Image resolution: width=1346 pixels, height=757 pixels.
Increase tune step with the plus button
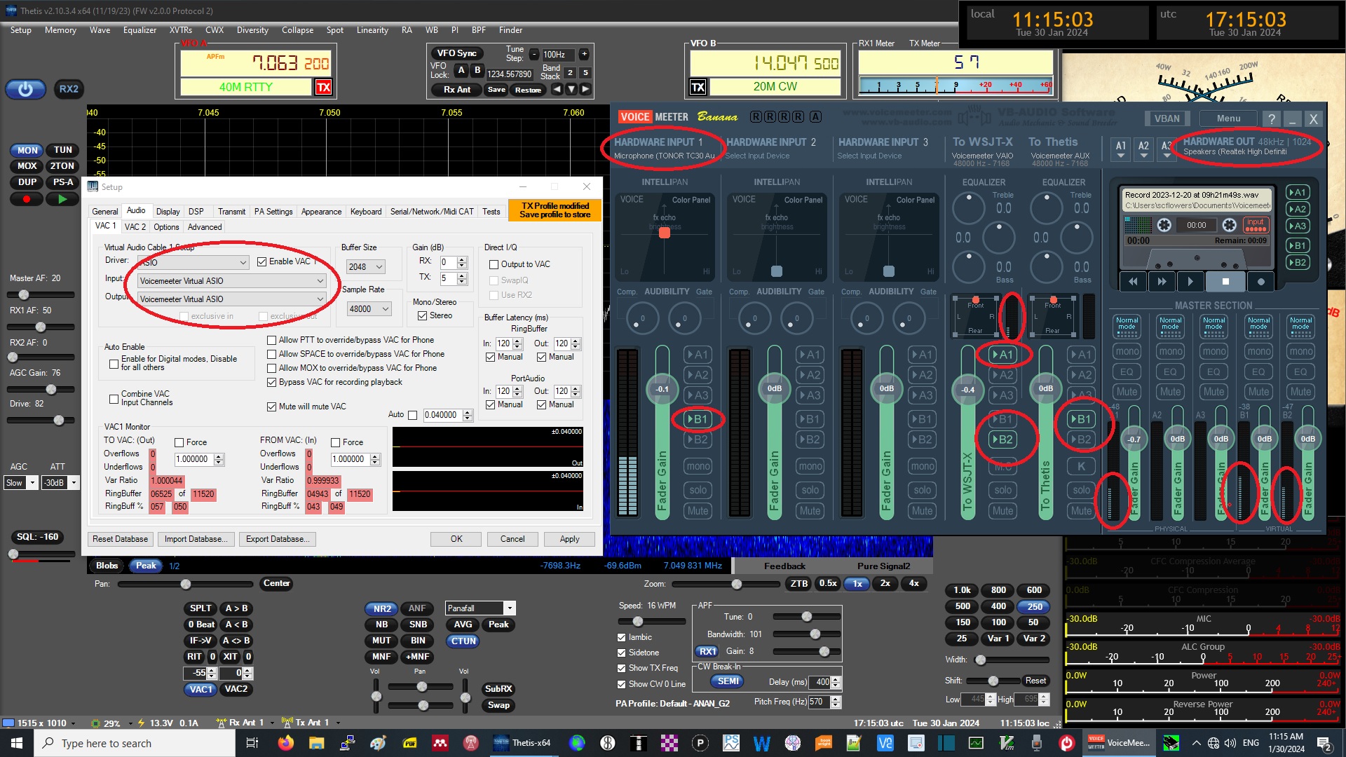[x=584, y=54]
